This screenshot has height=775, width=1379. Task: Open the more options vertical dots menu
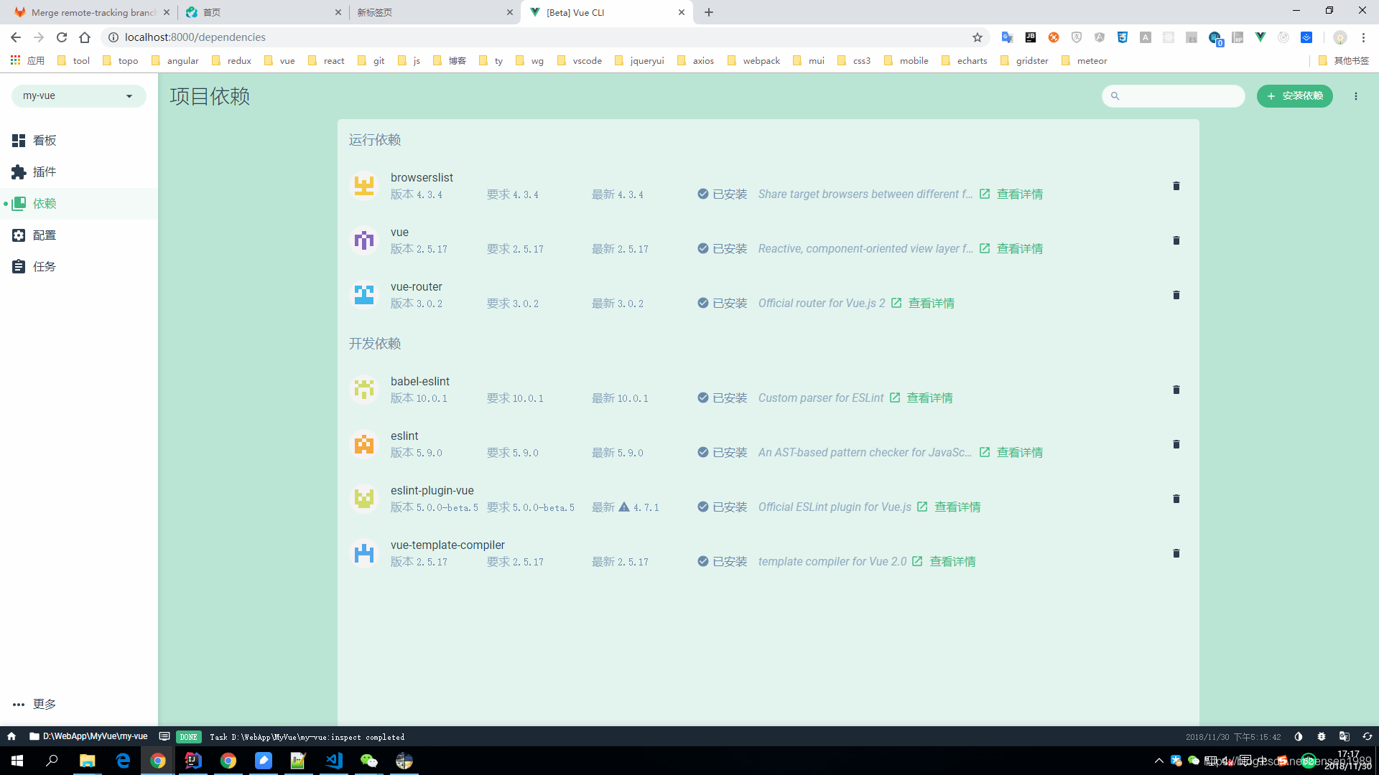[x=1355, y=95]
